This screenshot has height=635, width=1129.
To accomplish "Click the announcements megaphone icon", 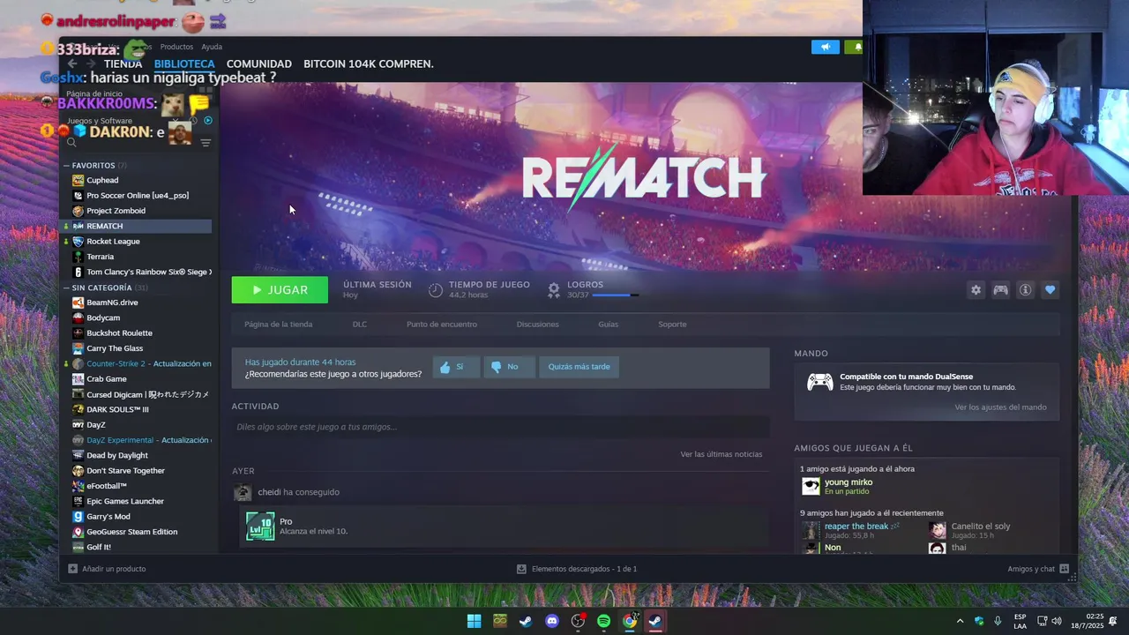I will [826, 47].
